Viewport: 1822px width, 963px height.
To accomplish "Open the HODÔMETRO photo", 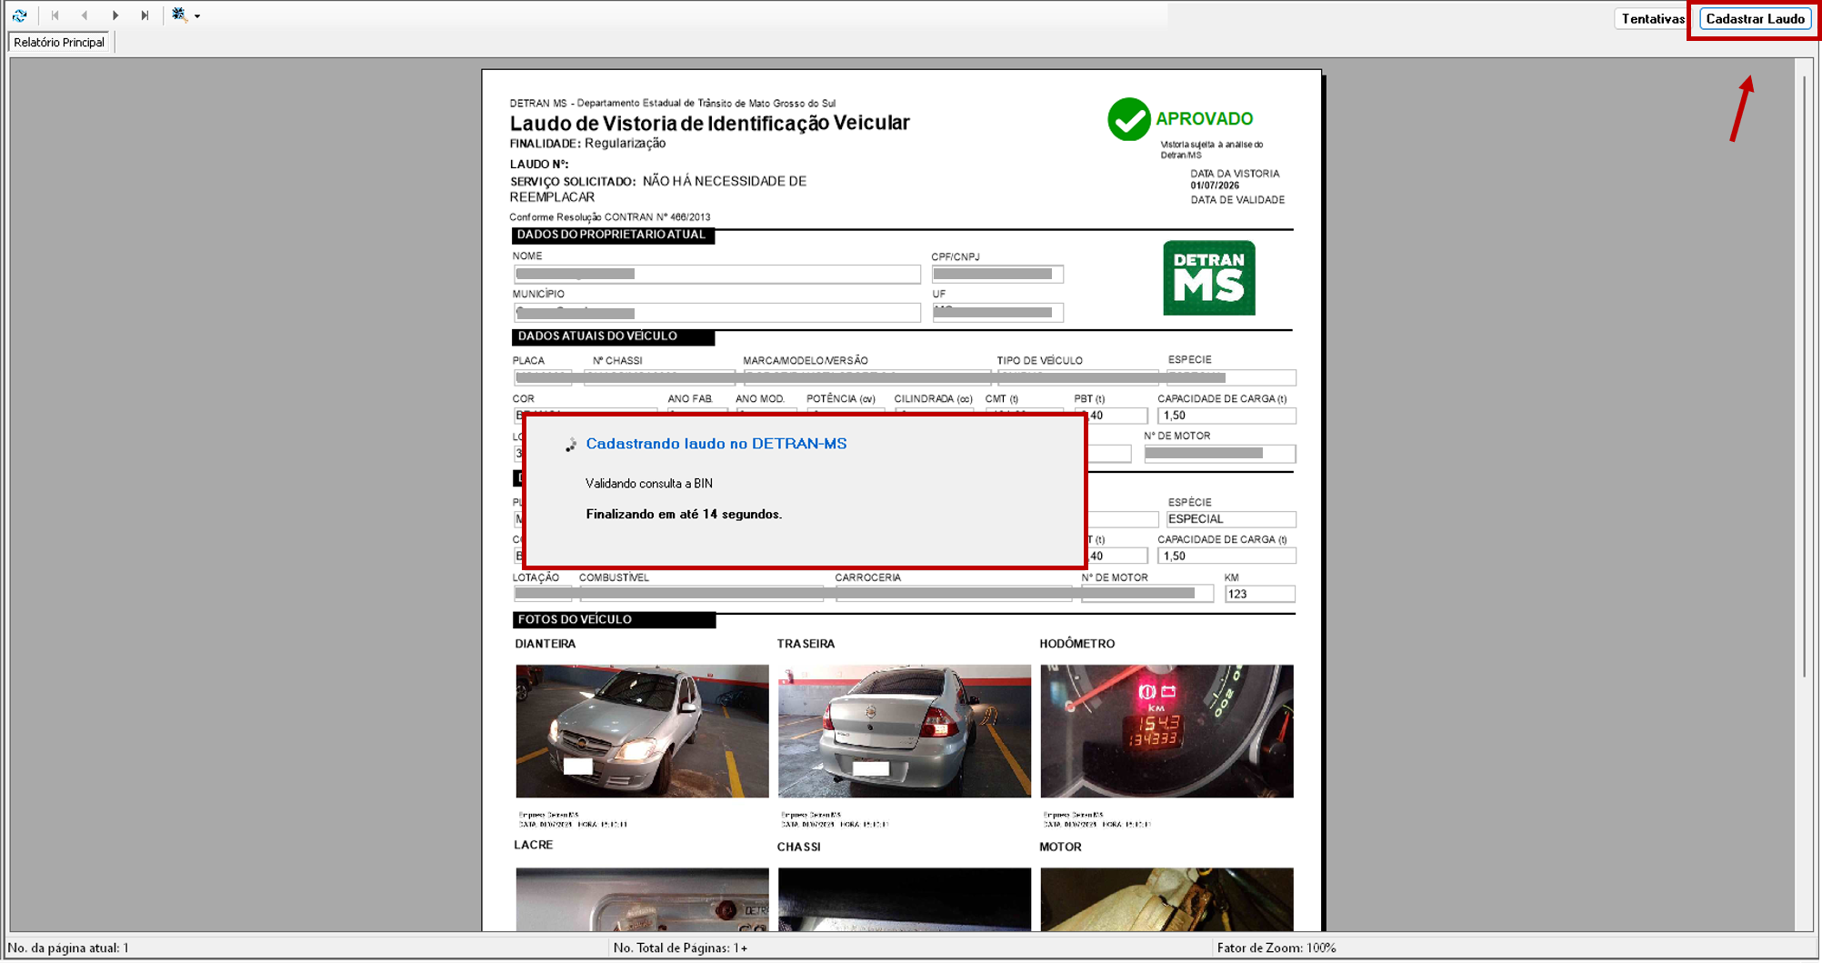I will (1166, 731).
